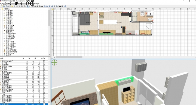Click the Zoom in magnifier icon

coord(54,6)
